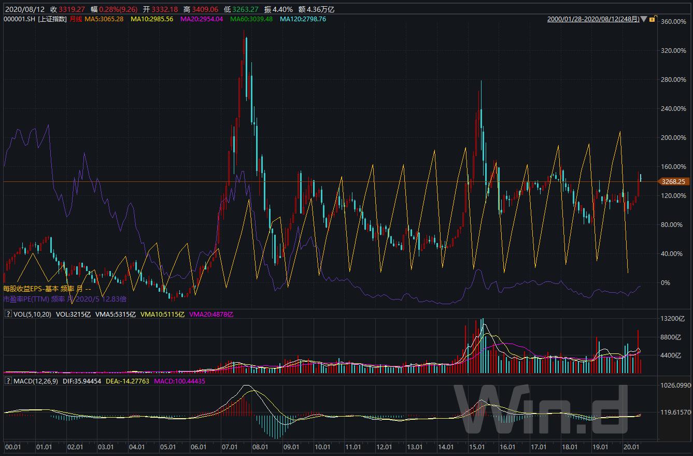Click the 每股收益EPS-基本 overlay legend
This screenshot has height=456, width=693.
click(47, 289)
